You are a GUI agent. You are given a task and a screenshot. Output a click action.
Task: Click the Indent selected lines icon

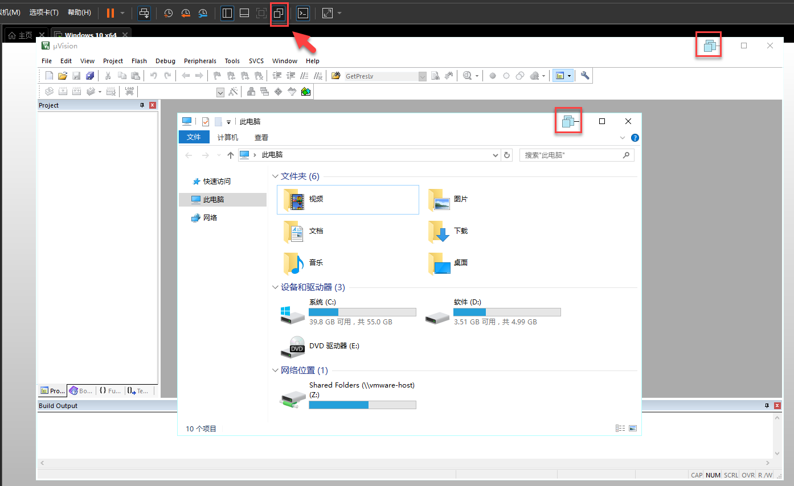277,76
